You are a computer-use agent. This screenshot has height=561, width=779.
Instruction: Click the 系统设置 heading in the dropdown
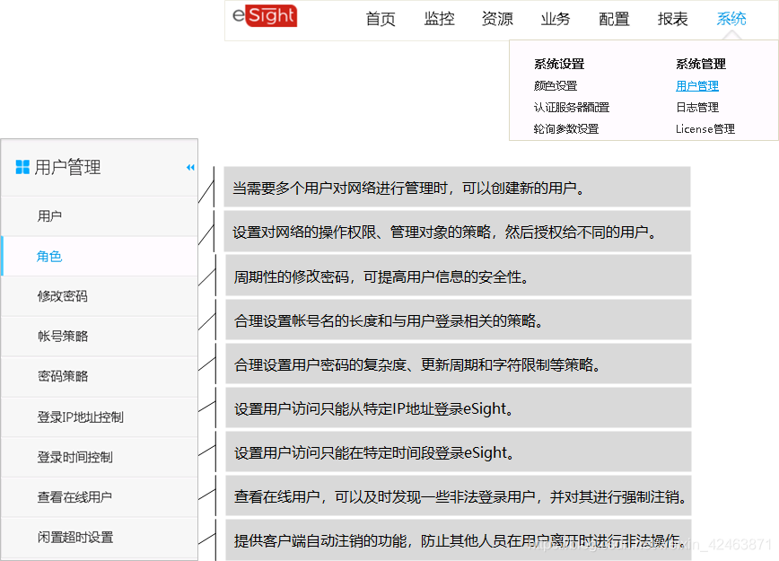coord(559,64)
